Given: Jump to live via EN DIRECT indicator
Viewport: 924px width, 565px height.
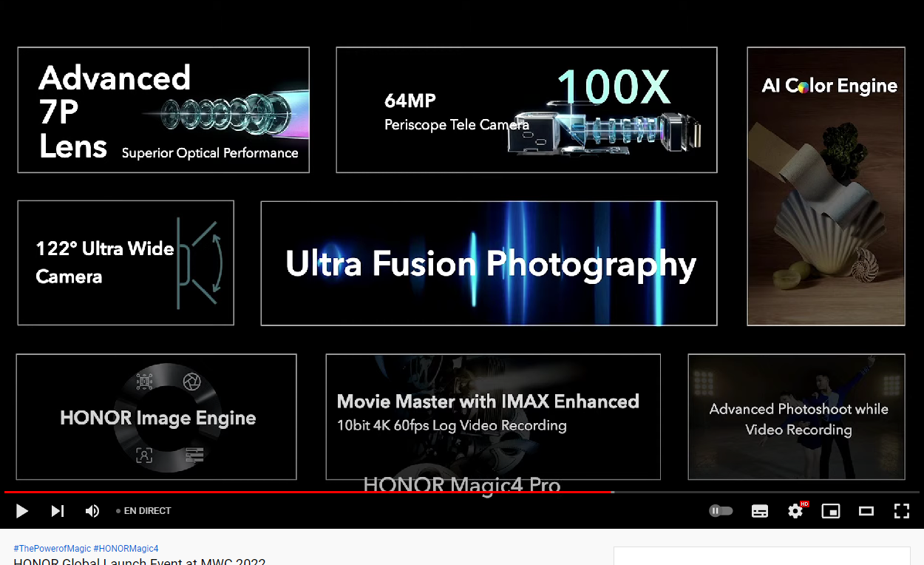Looking at the screenshot, I should point(143,511).
